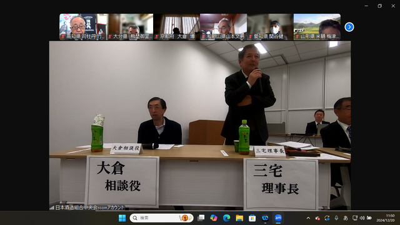Select the 京都府 大倉 participant thumbnail
Image resolution: width=400 pixels, height=225 pixels.
pyautogui.click(x=176, y=27)
